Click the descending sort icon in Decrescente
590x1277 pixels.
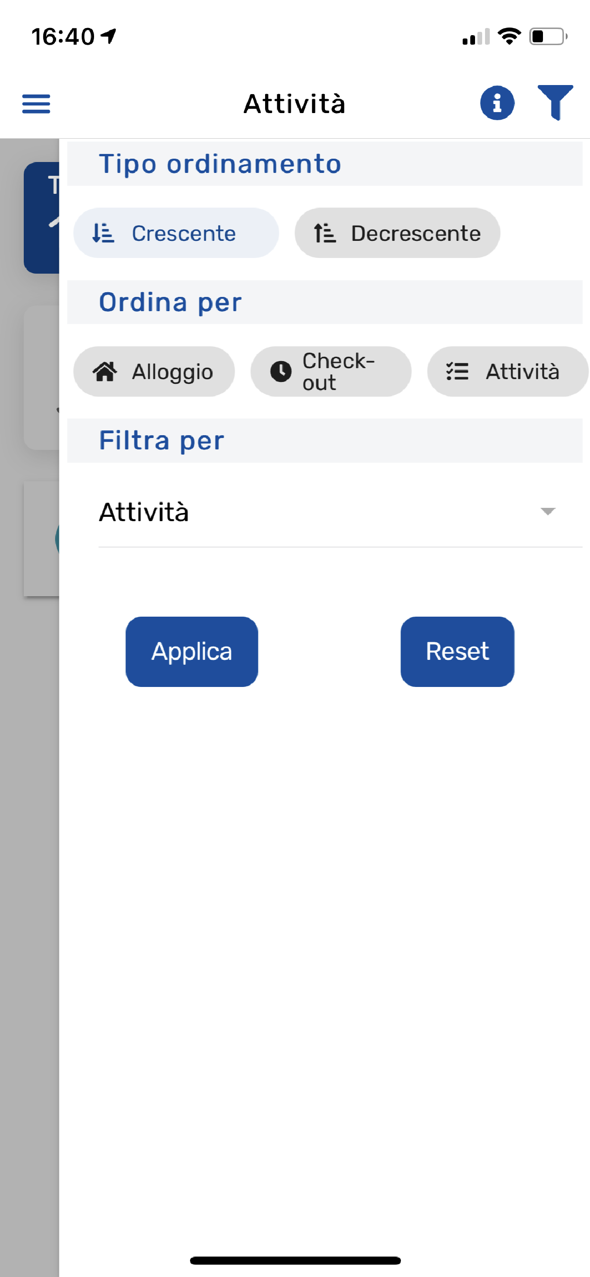325,233
